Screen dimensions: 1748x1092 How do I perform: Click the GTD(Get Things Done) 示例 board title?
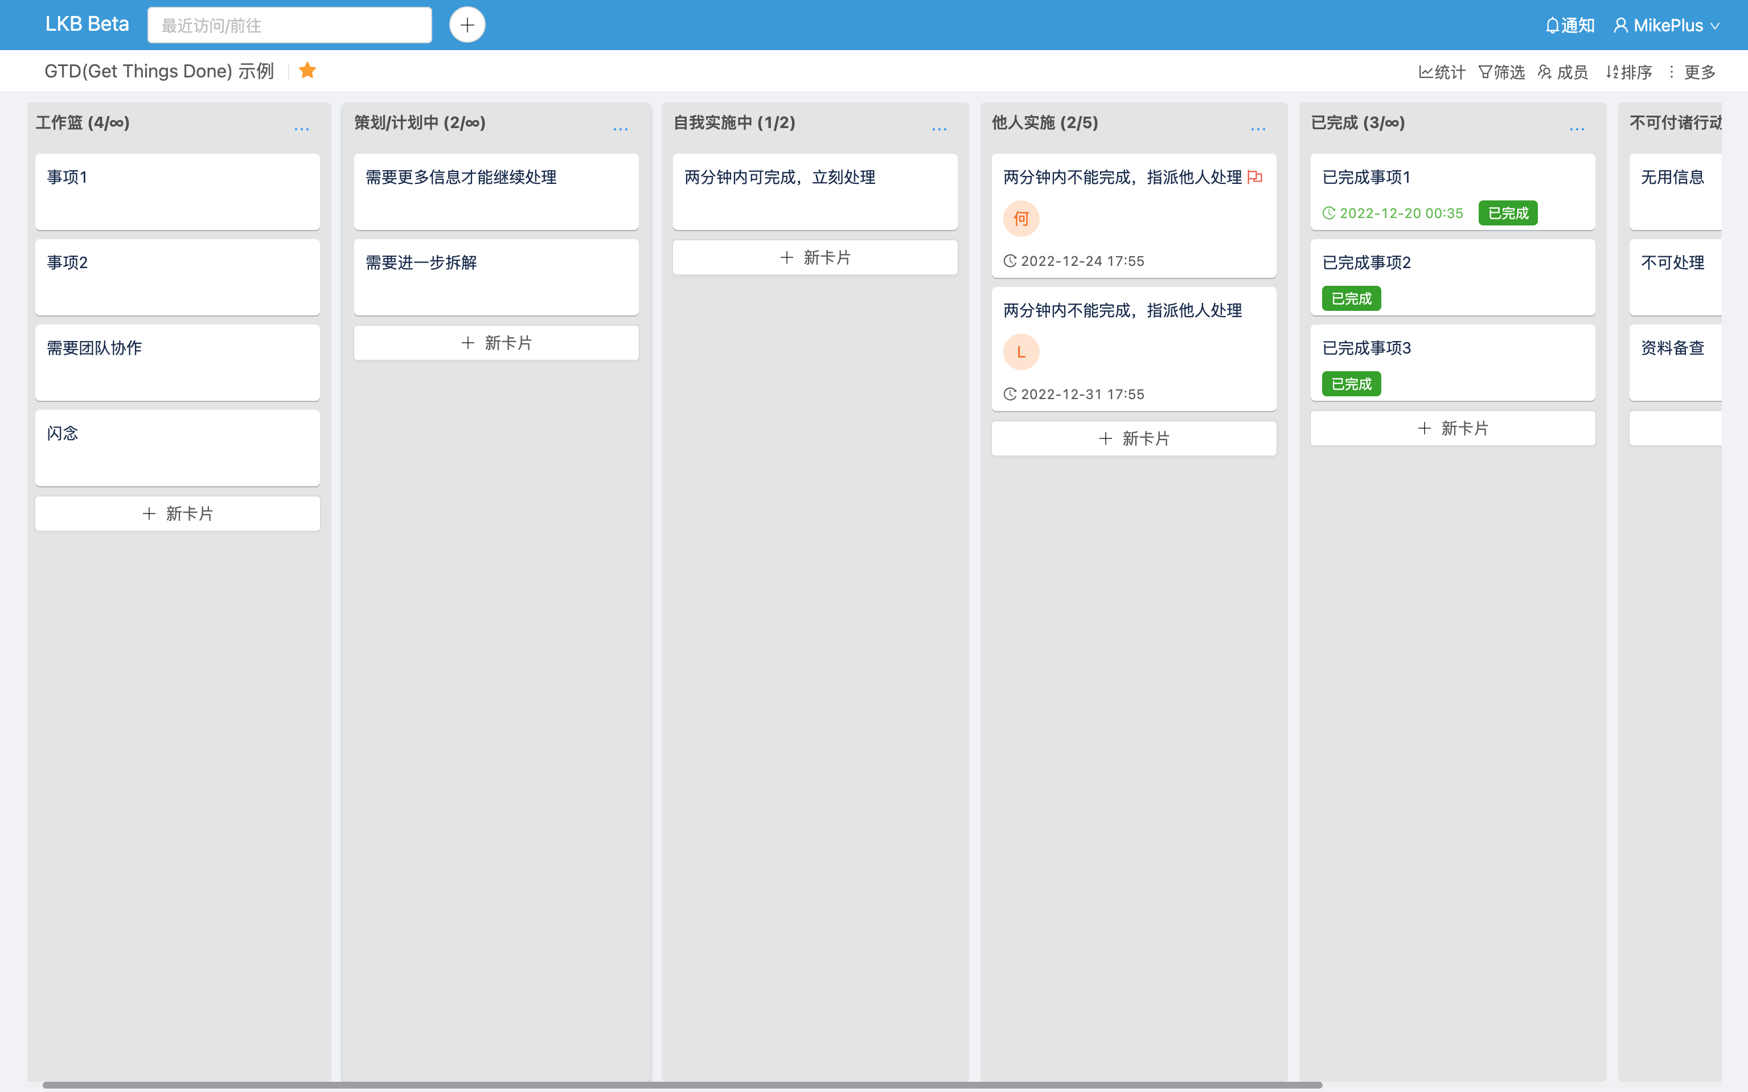159,71
